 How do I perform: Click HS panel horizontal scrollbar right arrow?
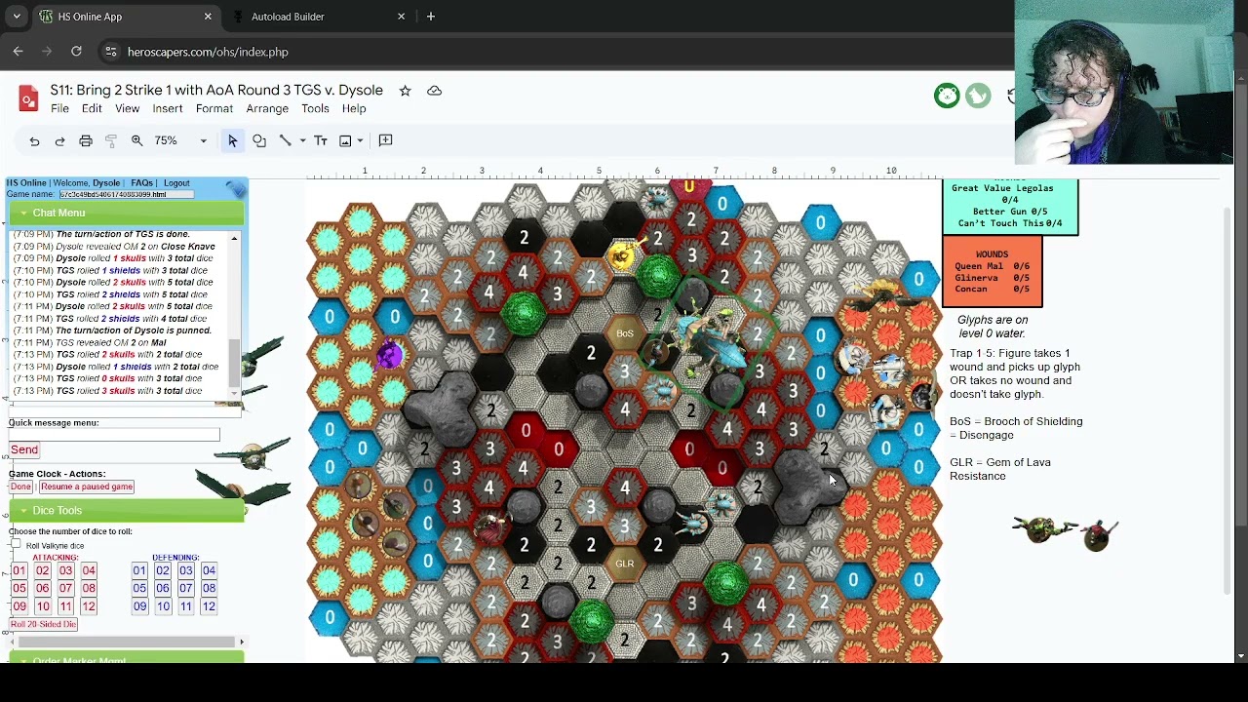click(242, 642)
